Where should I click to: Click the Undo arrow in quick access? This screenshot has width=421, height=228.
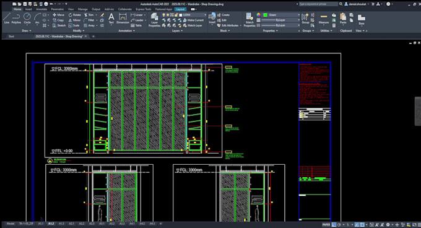point(51,4)
